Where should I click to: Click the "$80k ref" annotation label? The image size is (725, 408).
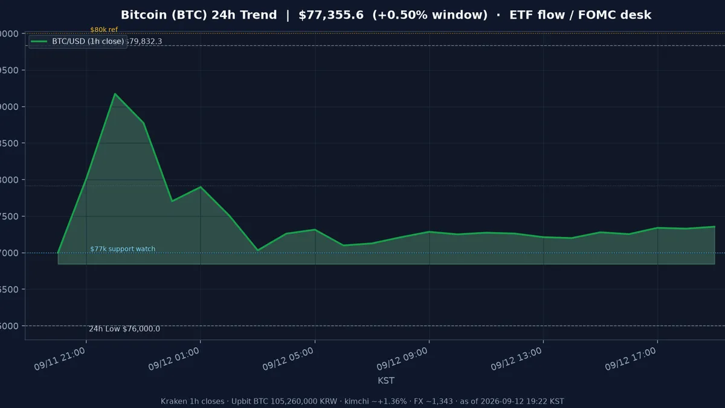click(x=104, y=30)
